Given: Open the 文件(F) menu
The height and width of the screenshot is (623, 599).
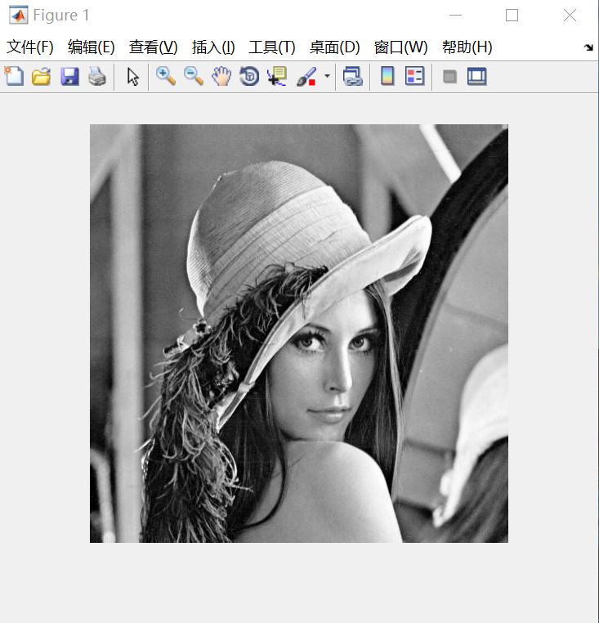Looking at the screenshot, I should coord(30,47).
